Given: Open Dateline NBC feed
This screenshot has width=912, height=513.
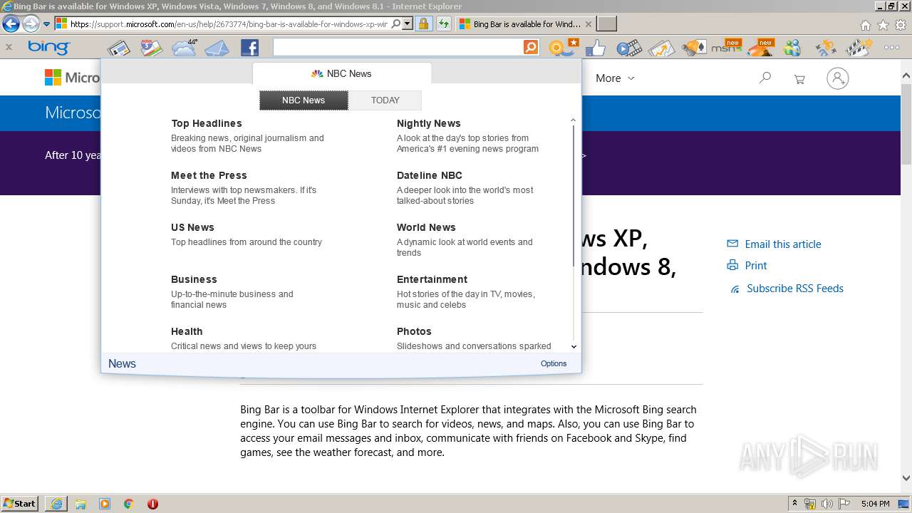Looking at the screenshot, I should [x=430, y=175].
